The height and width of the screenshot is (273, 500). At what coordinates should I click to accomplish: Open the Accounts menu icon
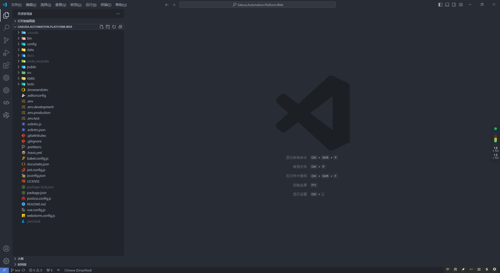pyautogui.click(x=6, y=249)
